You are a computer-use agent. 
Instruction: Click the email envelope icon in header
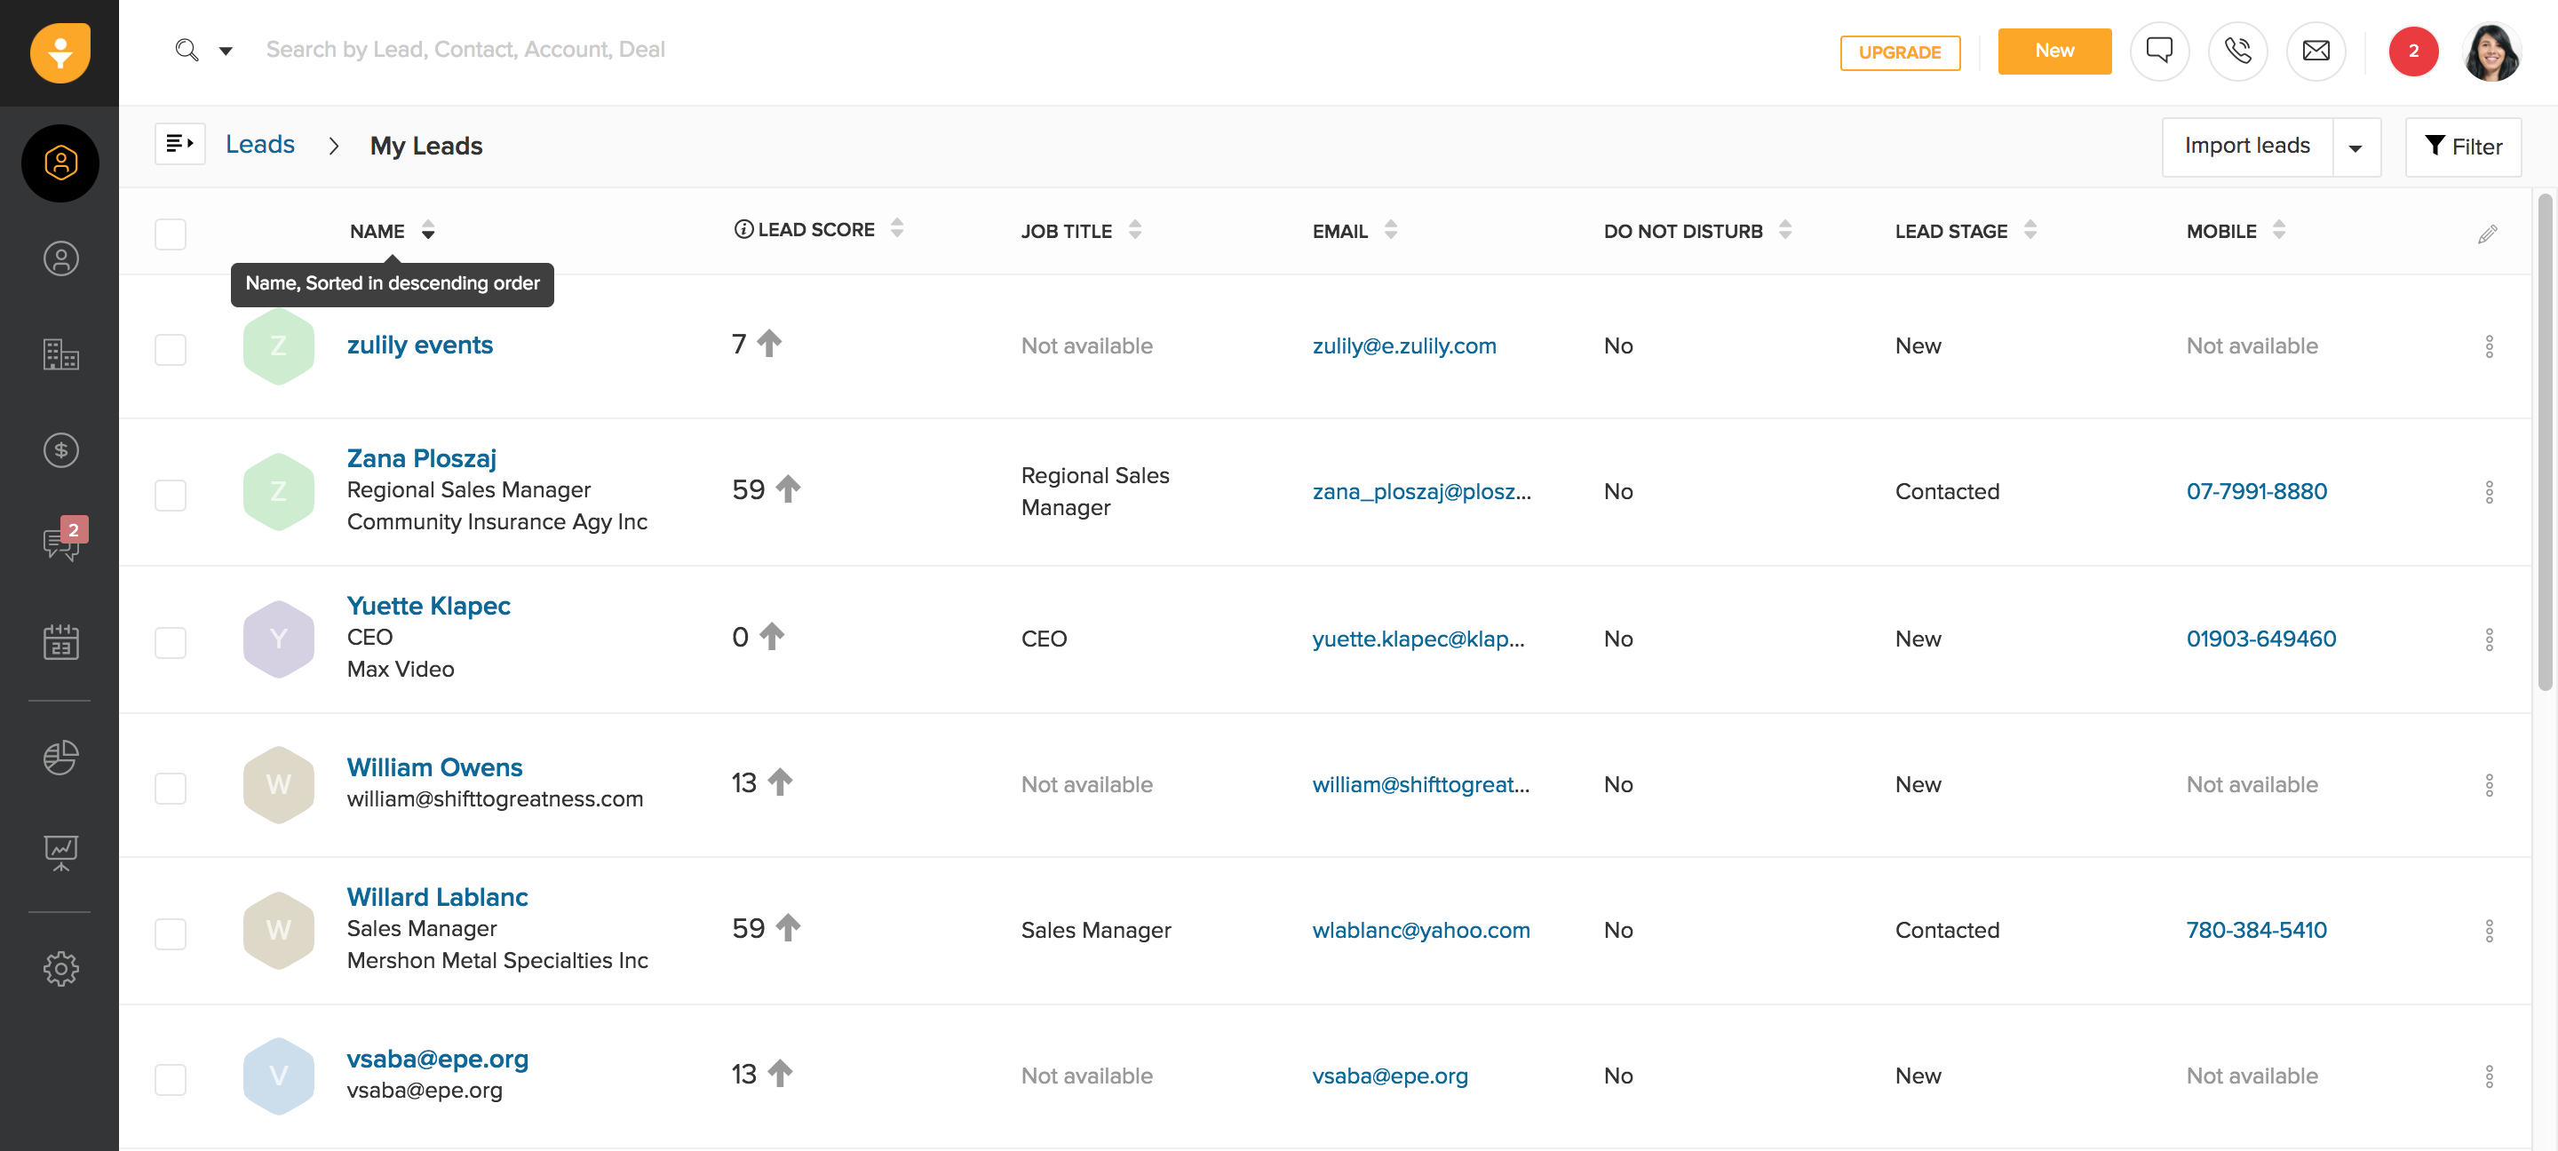pos(2315,51)
